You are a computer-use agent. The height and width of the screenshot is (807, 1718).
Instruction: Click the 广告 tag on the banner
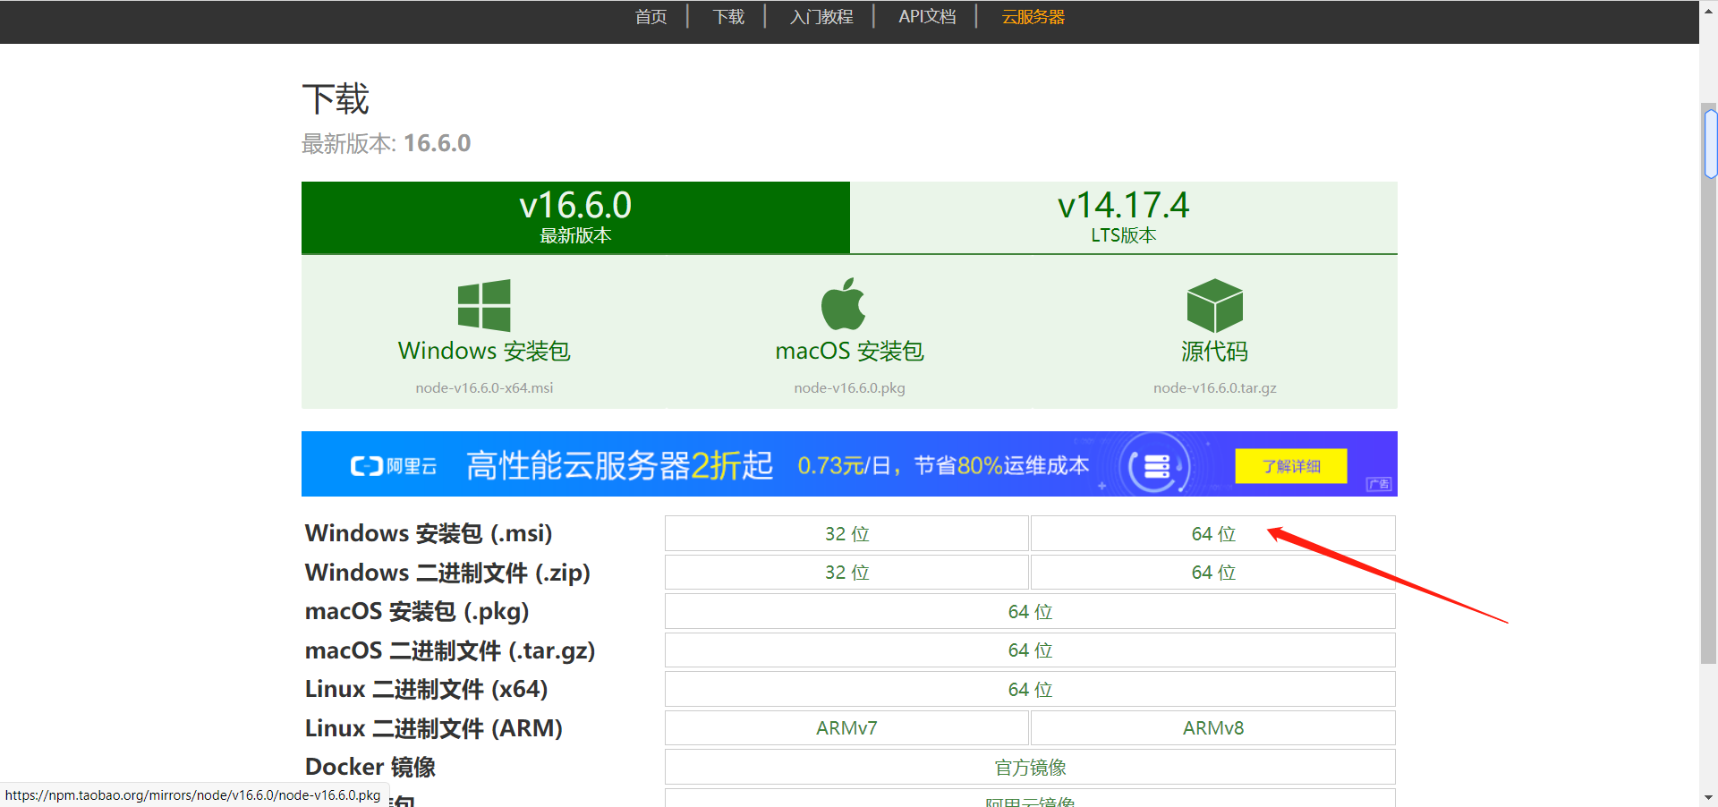(x=1379, y=484)
